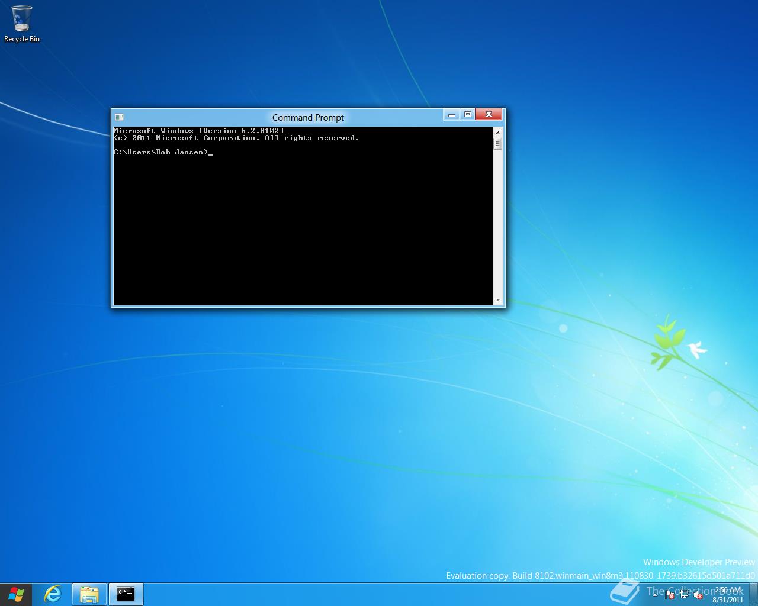Click the Command Prompt scroll down arrow
Image resolution: width=758 pixels, height=606 pixels.
[498, 300]
